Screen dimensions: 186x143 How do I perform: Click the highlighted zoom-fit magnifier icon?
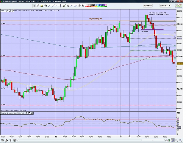pyautogui.click(x=173, y=140)
